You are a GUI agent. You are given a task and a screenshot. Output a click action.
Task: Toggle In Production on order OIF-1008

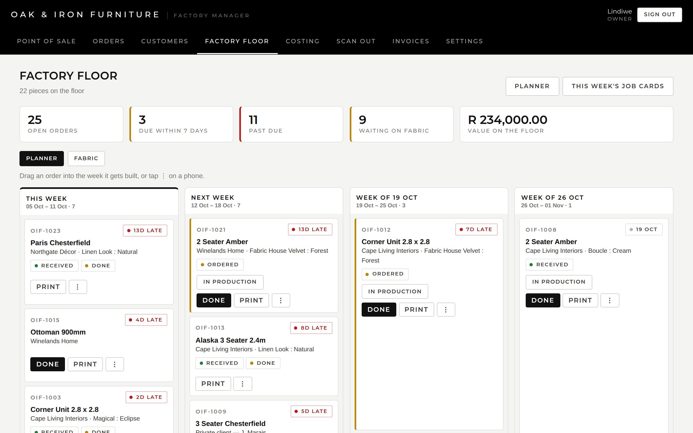coord(559,282)
